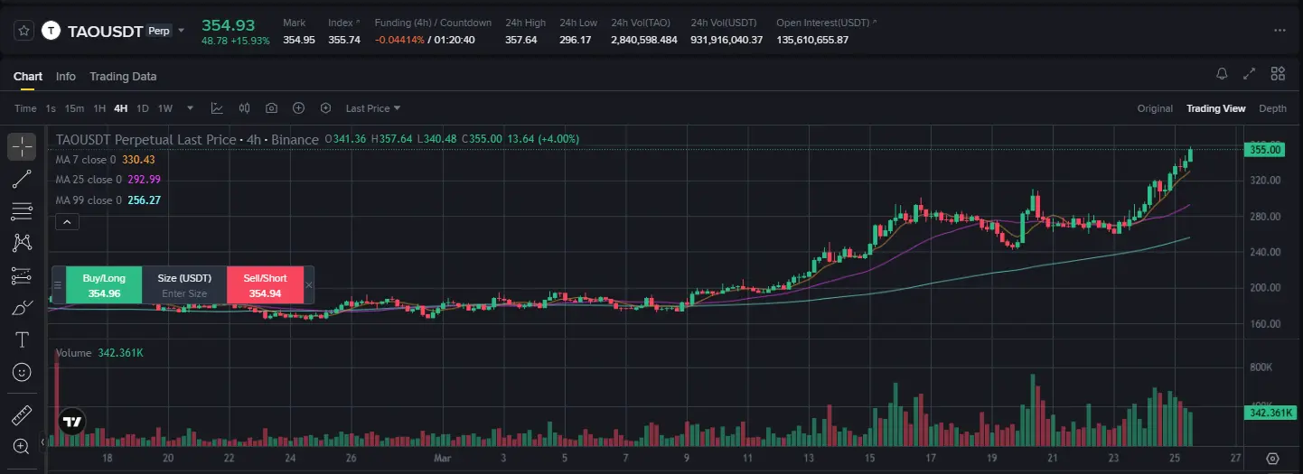Open the three-dot more options menu
Viewport: 1303px width, 474px height.
click(1279, 31)
